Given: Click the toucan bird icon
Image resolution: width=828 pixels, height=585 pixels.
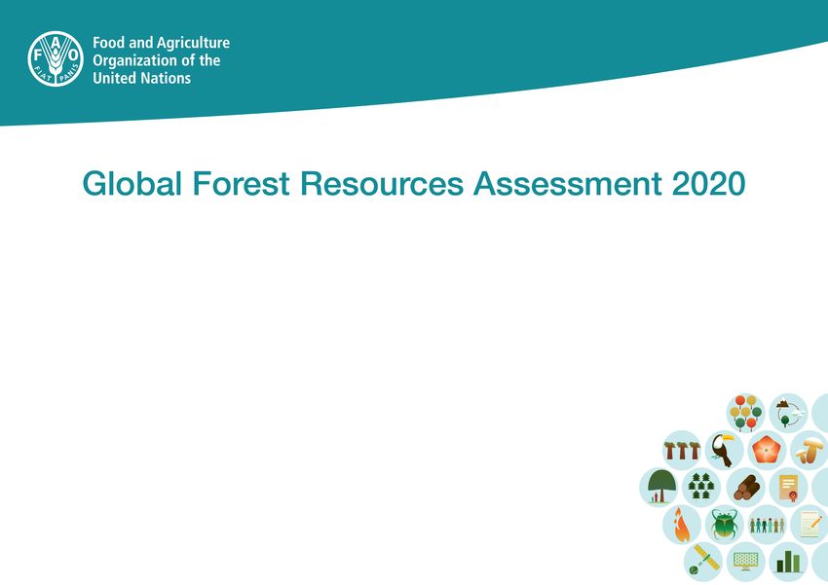Looking at the screenshot, I should [x=724, y=450].
